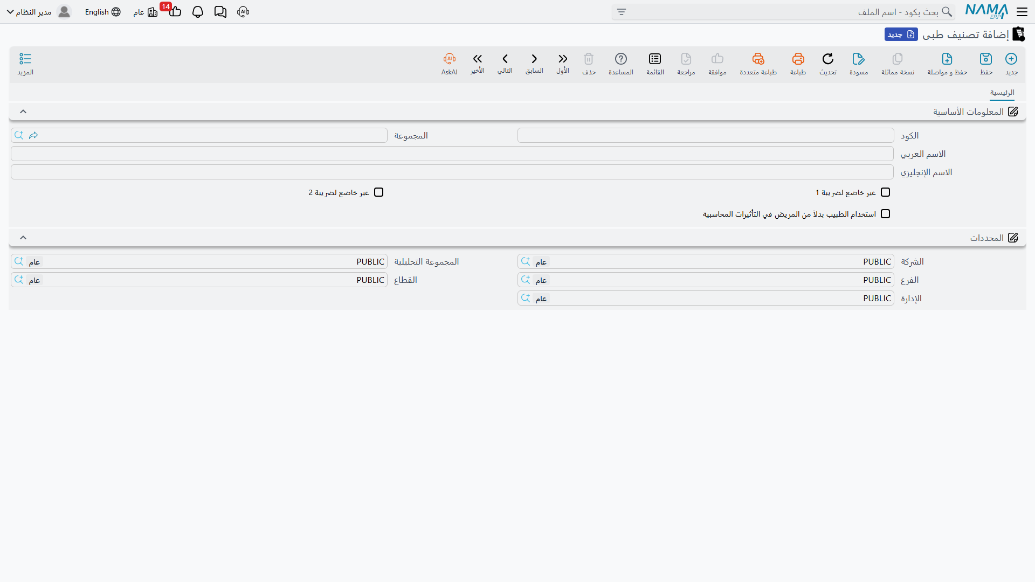Click the Draft (مسودة) icon
Image resolution: width=1035 pixels, height=582 pixels.
coord(859,59)
